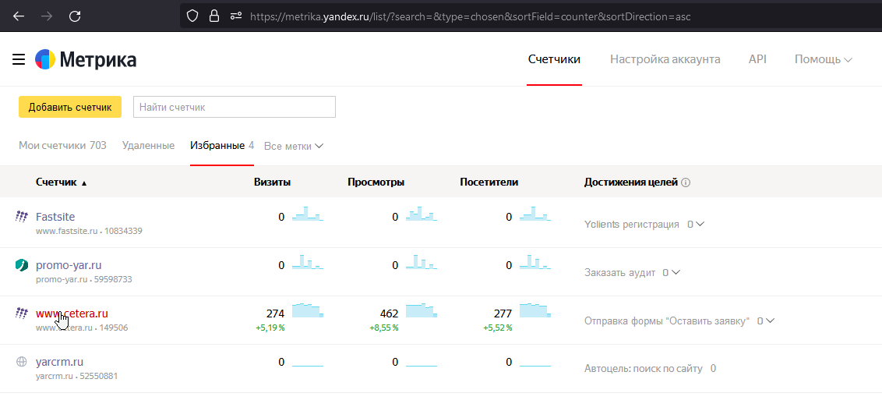Click the Fastsite counter favicon icon
This screenshot has width=882, height=418.
tap(22, 217)
